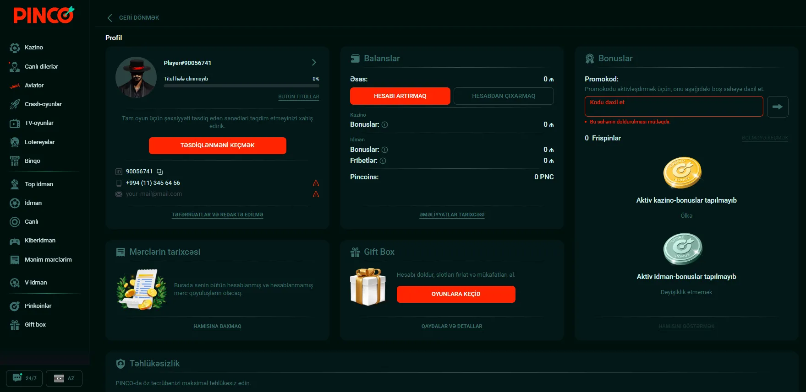This screenshot has width=806, height=392.
Task: Select Crash-oyunlar from sidebar menu
Action: click(x=43, y=104)
